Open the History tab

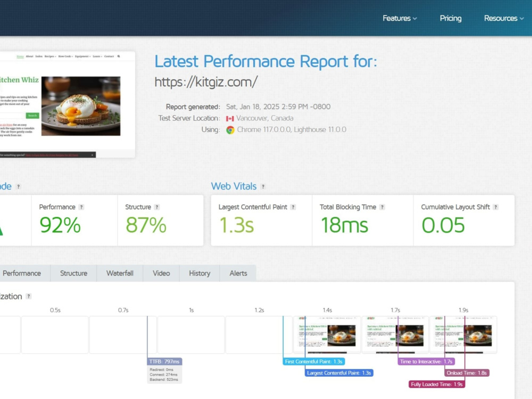199,273
